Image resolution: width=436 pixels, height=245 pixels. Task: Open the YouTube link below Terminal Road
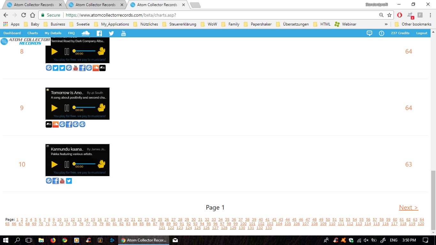[76, 68]
